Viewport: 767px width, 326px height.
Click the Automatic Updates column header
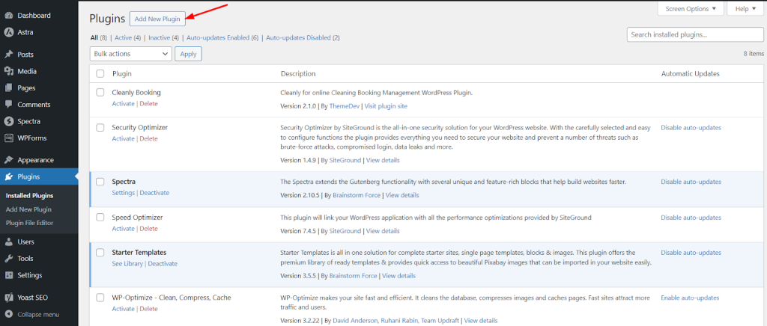point(690,74)
